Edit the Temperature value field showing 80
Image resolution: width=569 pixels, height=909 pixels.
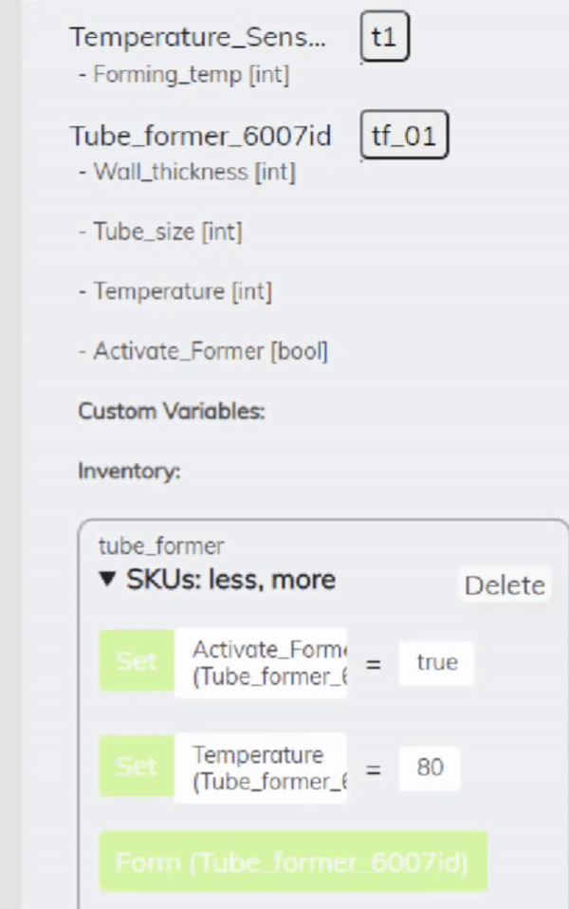[429, 767]
